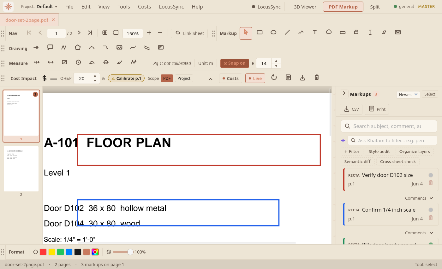The height and width of the screenshot is (269, 442).
Task: Select the text-cursor insert tool
Action: [370, 32]
